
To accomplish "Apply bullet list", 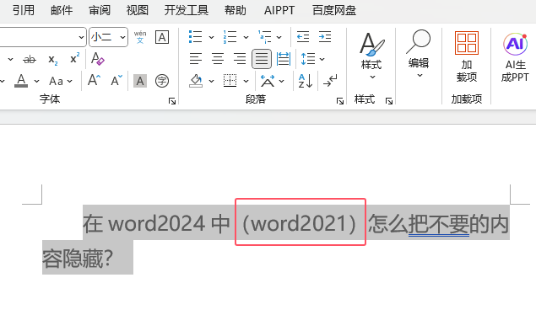I will coord(196,37).
